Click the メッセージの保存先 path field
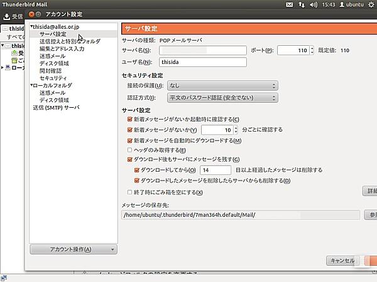This screenshot has height=282, width=377. (241, 215)
